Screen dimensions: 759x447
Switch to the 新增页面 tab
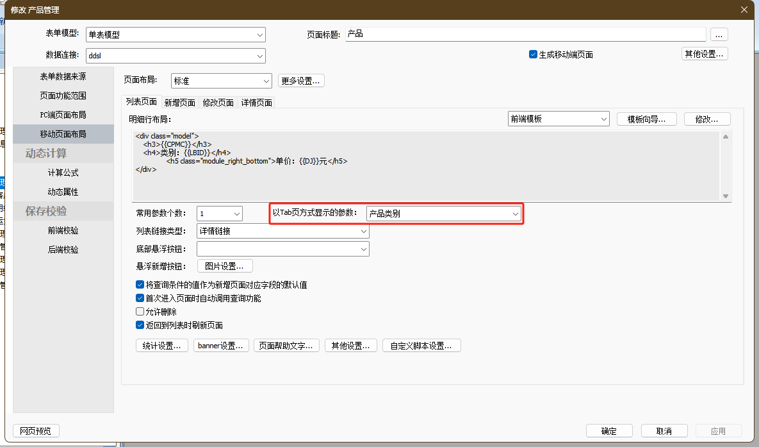coord(179,102)
